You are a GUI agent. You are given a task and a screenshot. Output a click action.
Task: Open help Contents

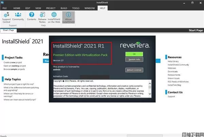32,16
